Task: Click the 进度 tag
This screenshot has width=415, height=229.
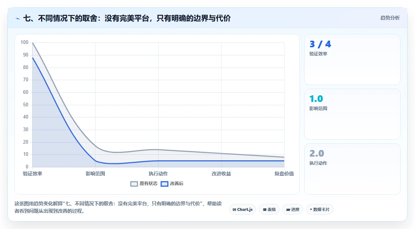Action: pyautogui.click(x=293, y=209)
